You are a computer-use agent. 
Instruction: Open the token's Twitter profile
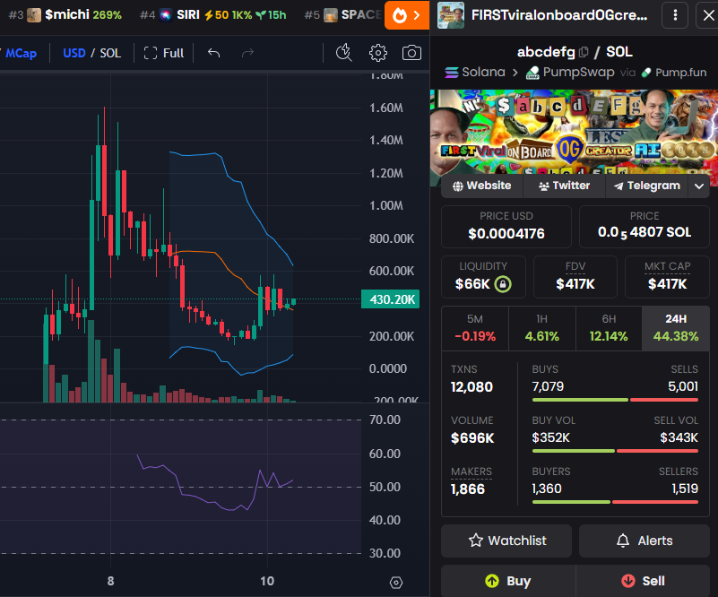coord(563,186)
